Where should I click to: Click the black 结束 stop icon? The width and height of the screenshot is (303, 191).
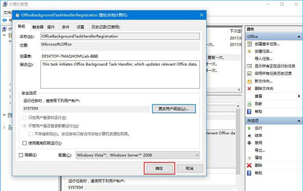[249, 136]
